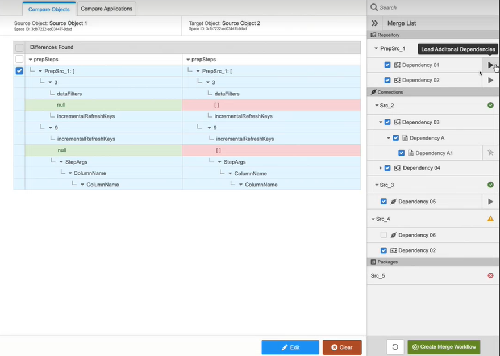
Task: Collapse the Merge List panel with double chevron
Action: click(375, 23)
